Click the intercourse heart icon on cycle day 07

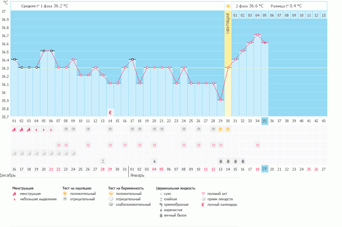(x=59, y=145)
